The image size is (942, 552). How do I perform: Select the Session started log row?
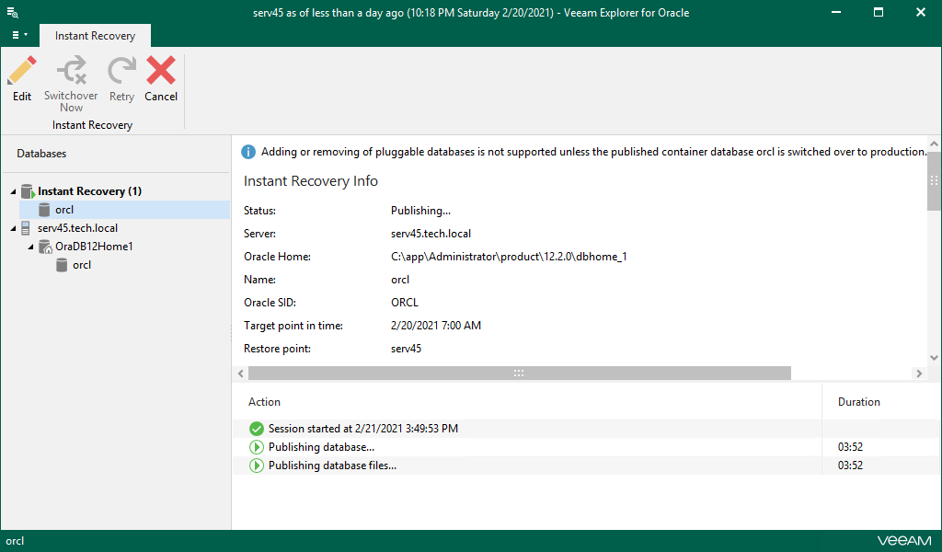pyautogui.click(x=584, y=429)
